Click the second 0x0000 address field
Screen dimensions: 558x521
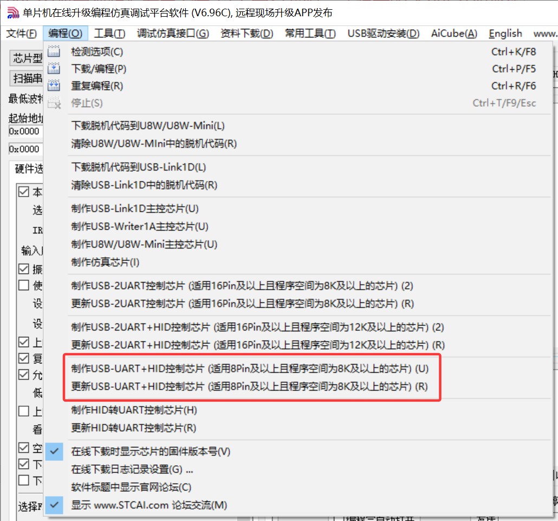26,149
